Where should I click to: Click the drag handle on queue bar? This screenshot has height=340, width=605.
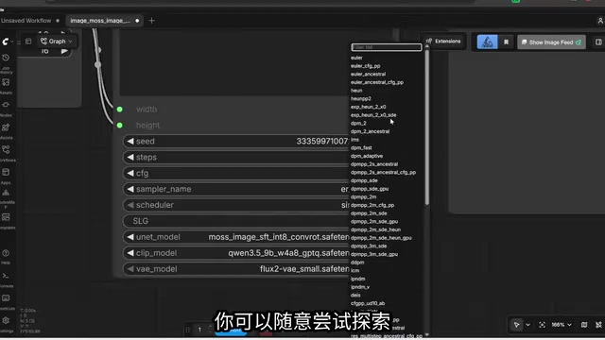click(188, 330)
